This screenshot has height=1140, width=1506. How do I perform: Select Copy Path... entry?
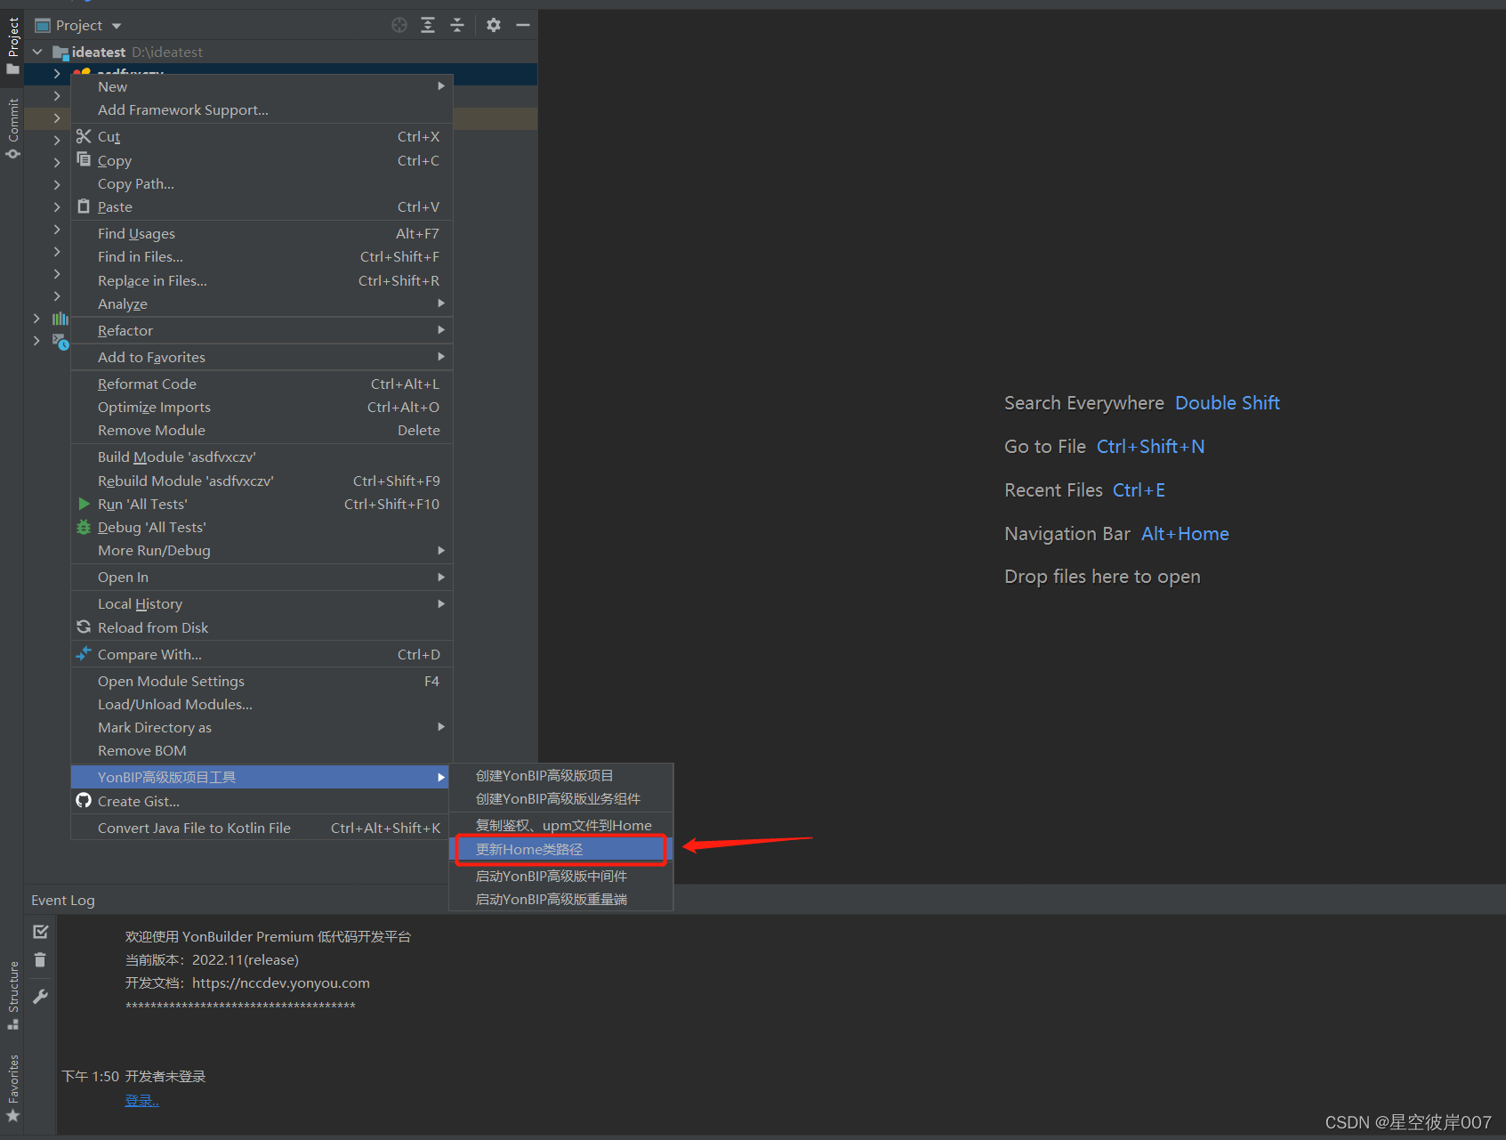[262, 183]
